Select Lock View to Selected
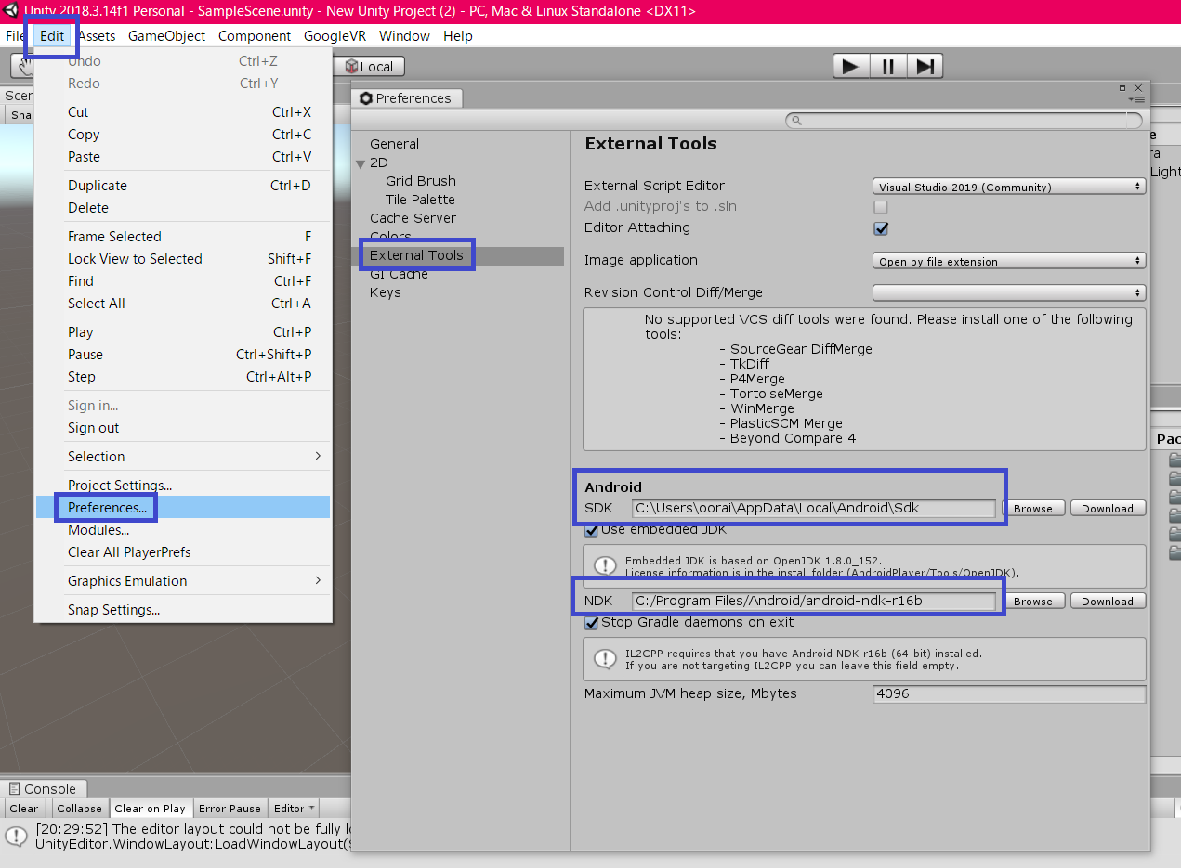 click(183, 259)
